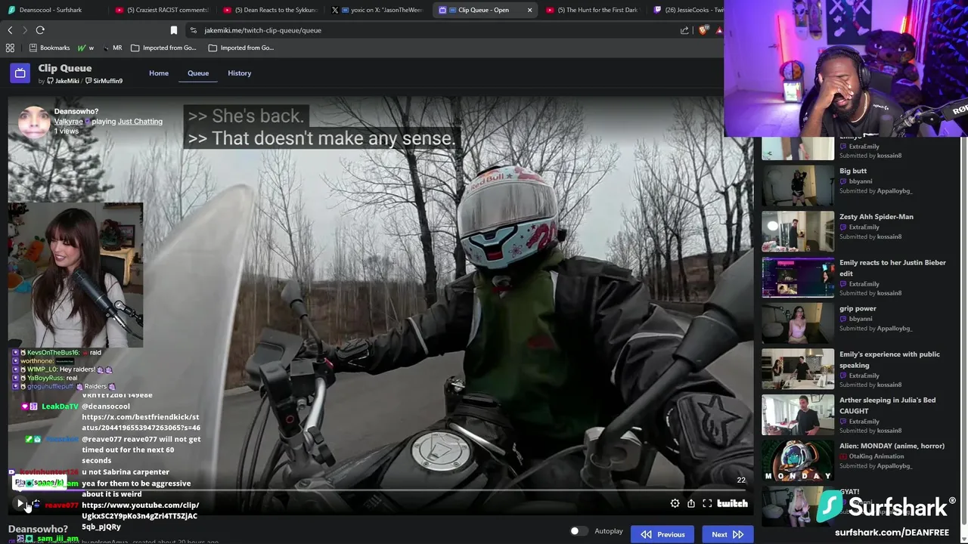Open the first 'Imported from Go...' folder
Viewport: 968px width, 544px height.
(163, 48)
